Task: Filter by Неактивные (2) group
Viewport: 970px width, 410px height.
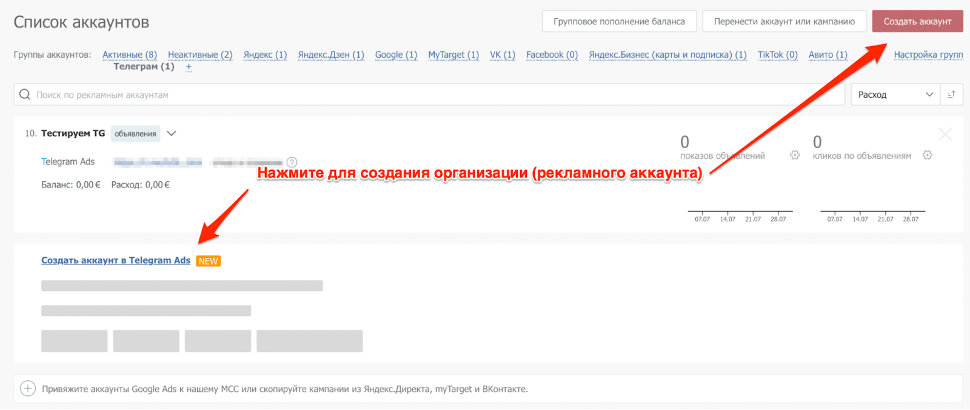Action: (x=200, y=55)
